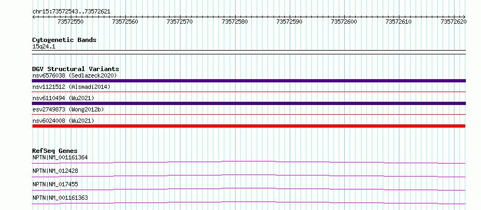Select ruler position 73572590
481x210 pixels.
coord(289,22)
